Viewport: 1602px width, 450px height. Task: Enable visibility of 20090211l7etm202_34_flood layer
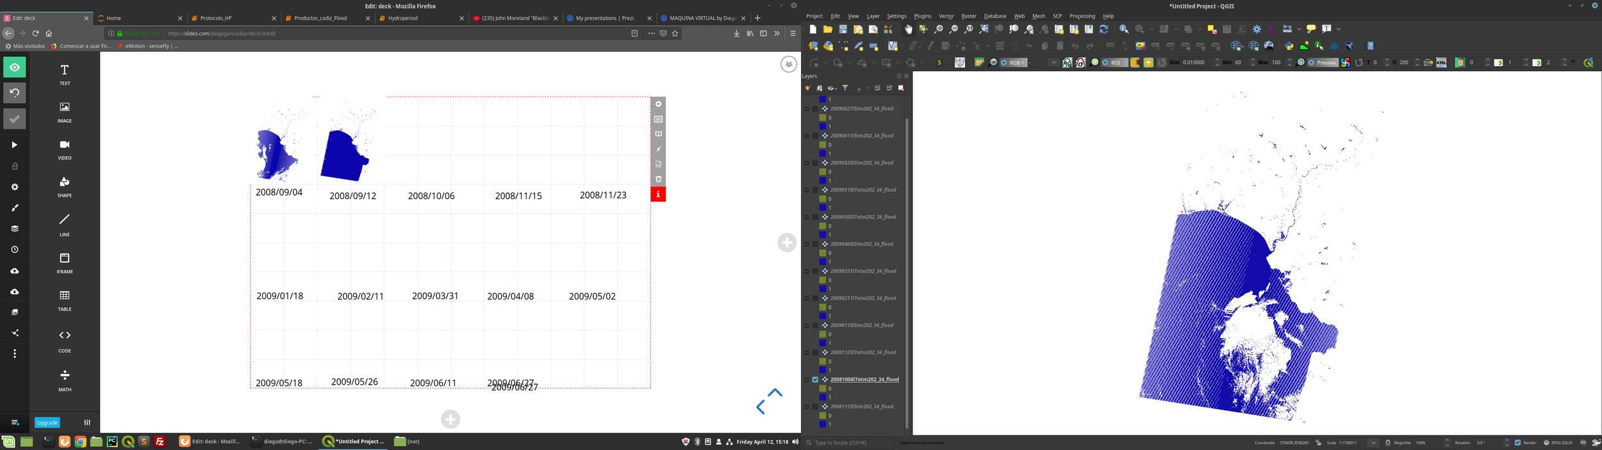[x=815, y=298]
